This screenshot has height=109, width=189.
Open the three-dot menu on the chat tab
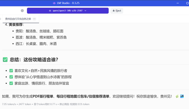(34, 19)
